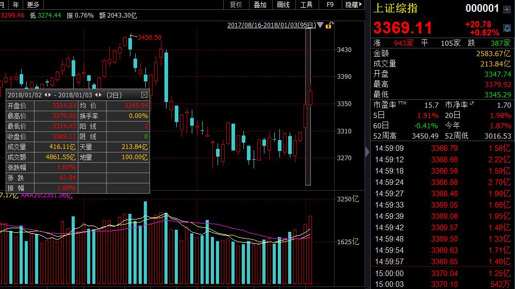The height and width of the screenshot is (289, 515).
Task: Click 隐藏 to hide the side panel
Action: [354, 5]
